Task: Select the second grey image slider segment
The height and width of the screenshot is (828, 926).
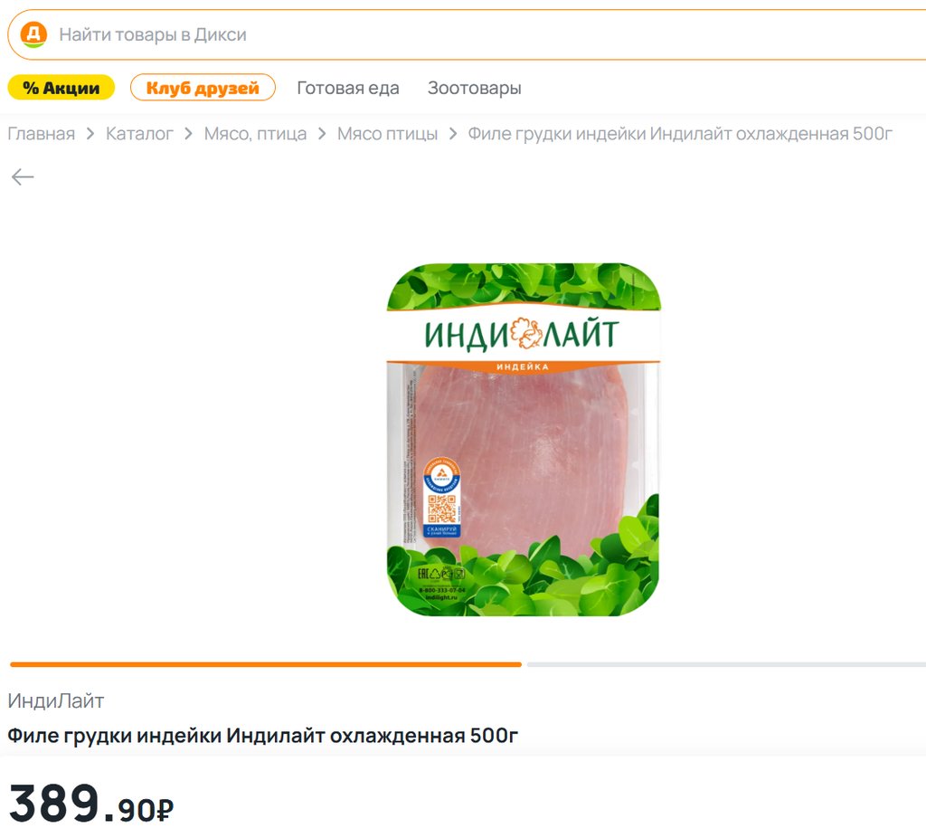Action: (x=726, y=664)
